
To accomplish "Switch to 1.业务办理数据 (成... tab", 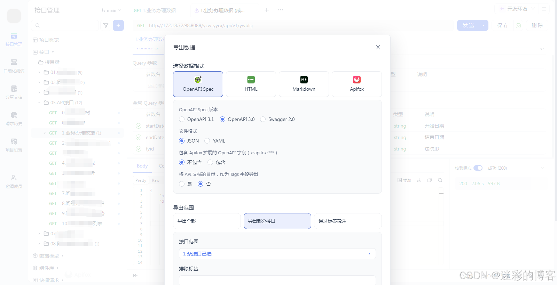I will [x=220, y=10].
